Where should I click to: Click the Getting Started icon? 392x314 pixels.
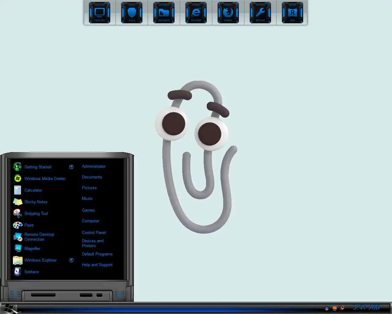[x=17, y=167]
